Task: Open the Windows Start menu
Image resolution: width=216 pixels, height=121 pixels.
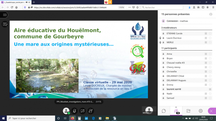Action: 3,118
